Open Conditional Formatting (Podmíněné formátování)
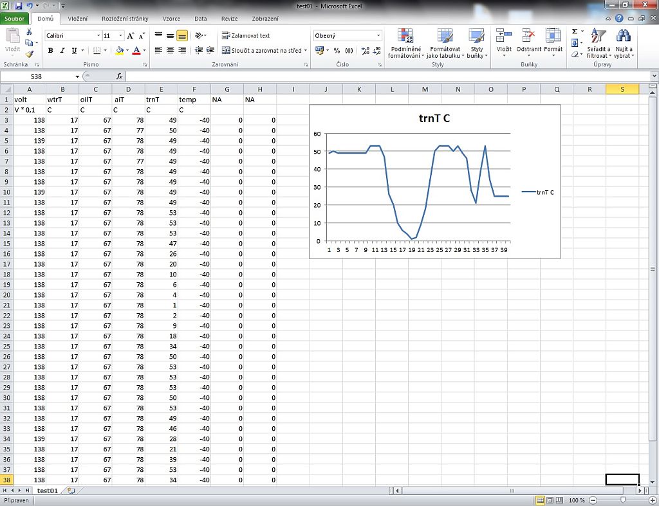The image size is (659, 506). pyautogui.click(x=405, y=44)
